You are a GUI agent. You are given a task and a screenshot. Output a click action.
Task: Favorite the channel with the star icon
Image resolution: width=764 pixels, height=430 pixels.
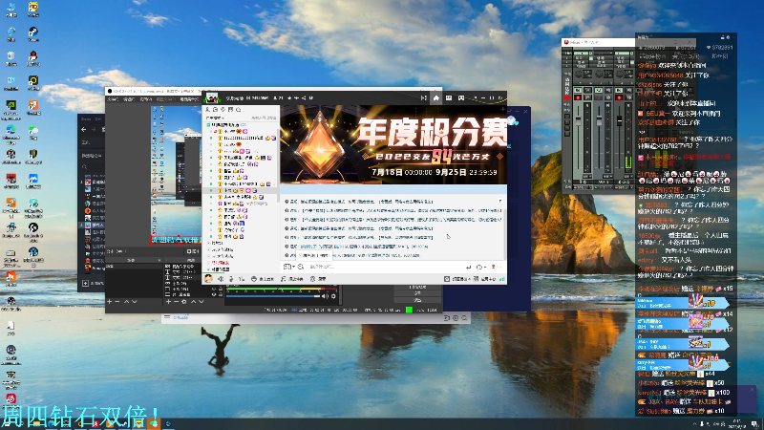(x=289, y=98)
